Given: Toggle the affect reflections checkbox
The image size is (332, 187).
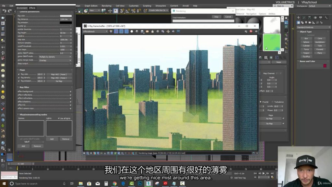Looking at the screenshot, I should (70, 95).
